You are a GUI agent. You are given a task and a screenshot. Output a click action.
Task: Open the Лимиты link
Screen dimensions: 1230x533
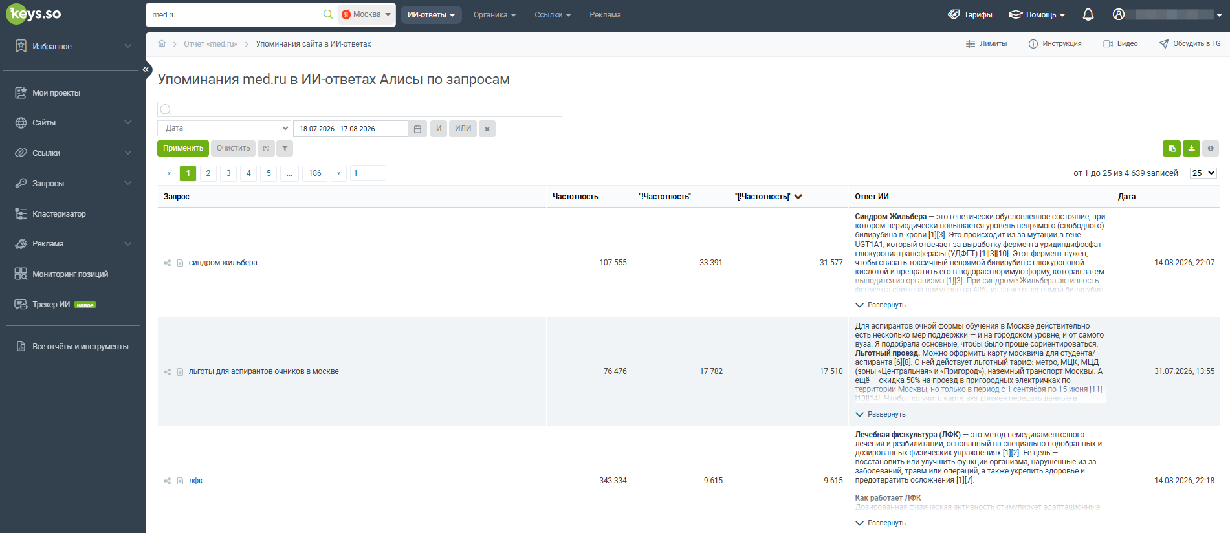tap(986, 44)
